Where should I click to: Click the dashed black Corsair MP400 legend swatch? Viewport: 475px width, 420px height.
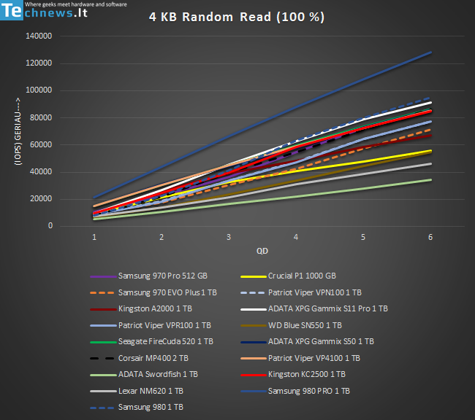click(103, 359)
